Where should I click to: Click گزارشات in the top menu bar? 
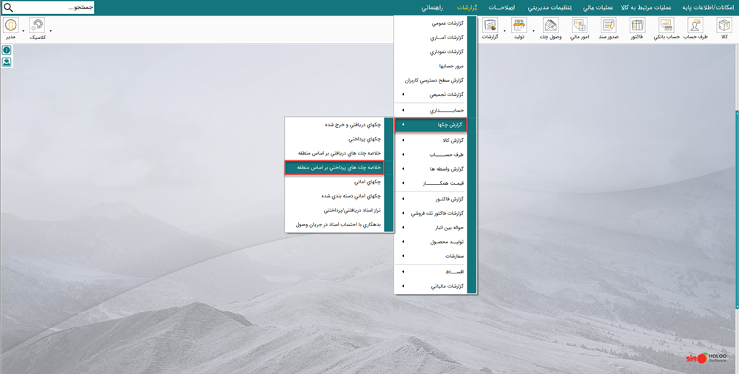click(x=468, y=7)
